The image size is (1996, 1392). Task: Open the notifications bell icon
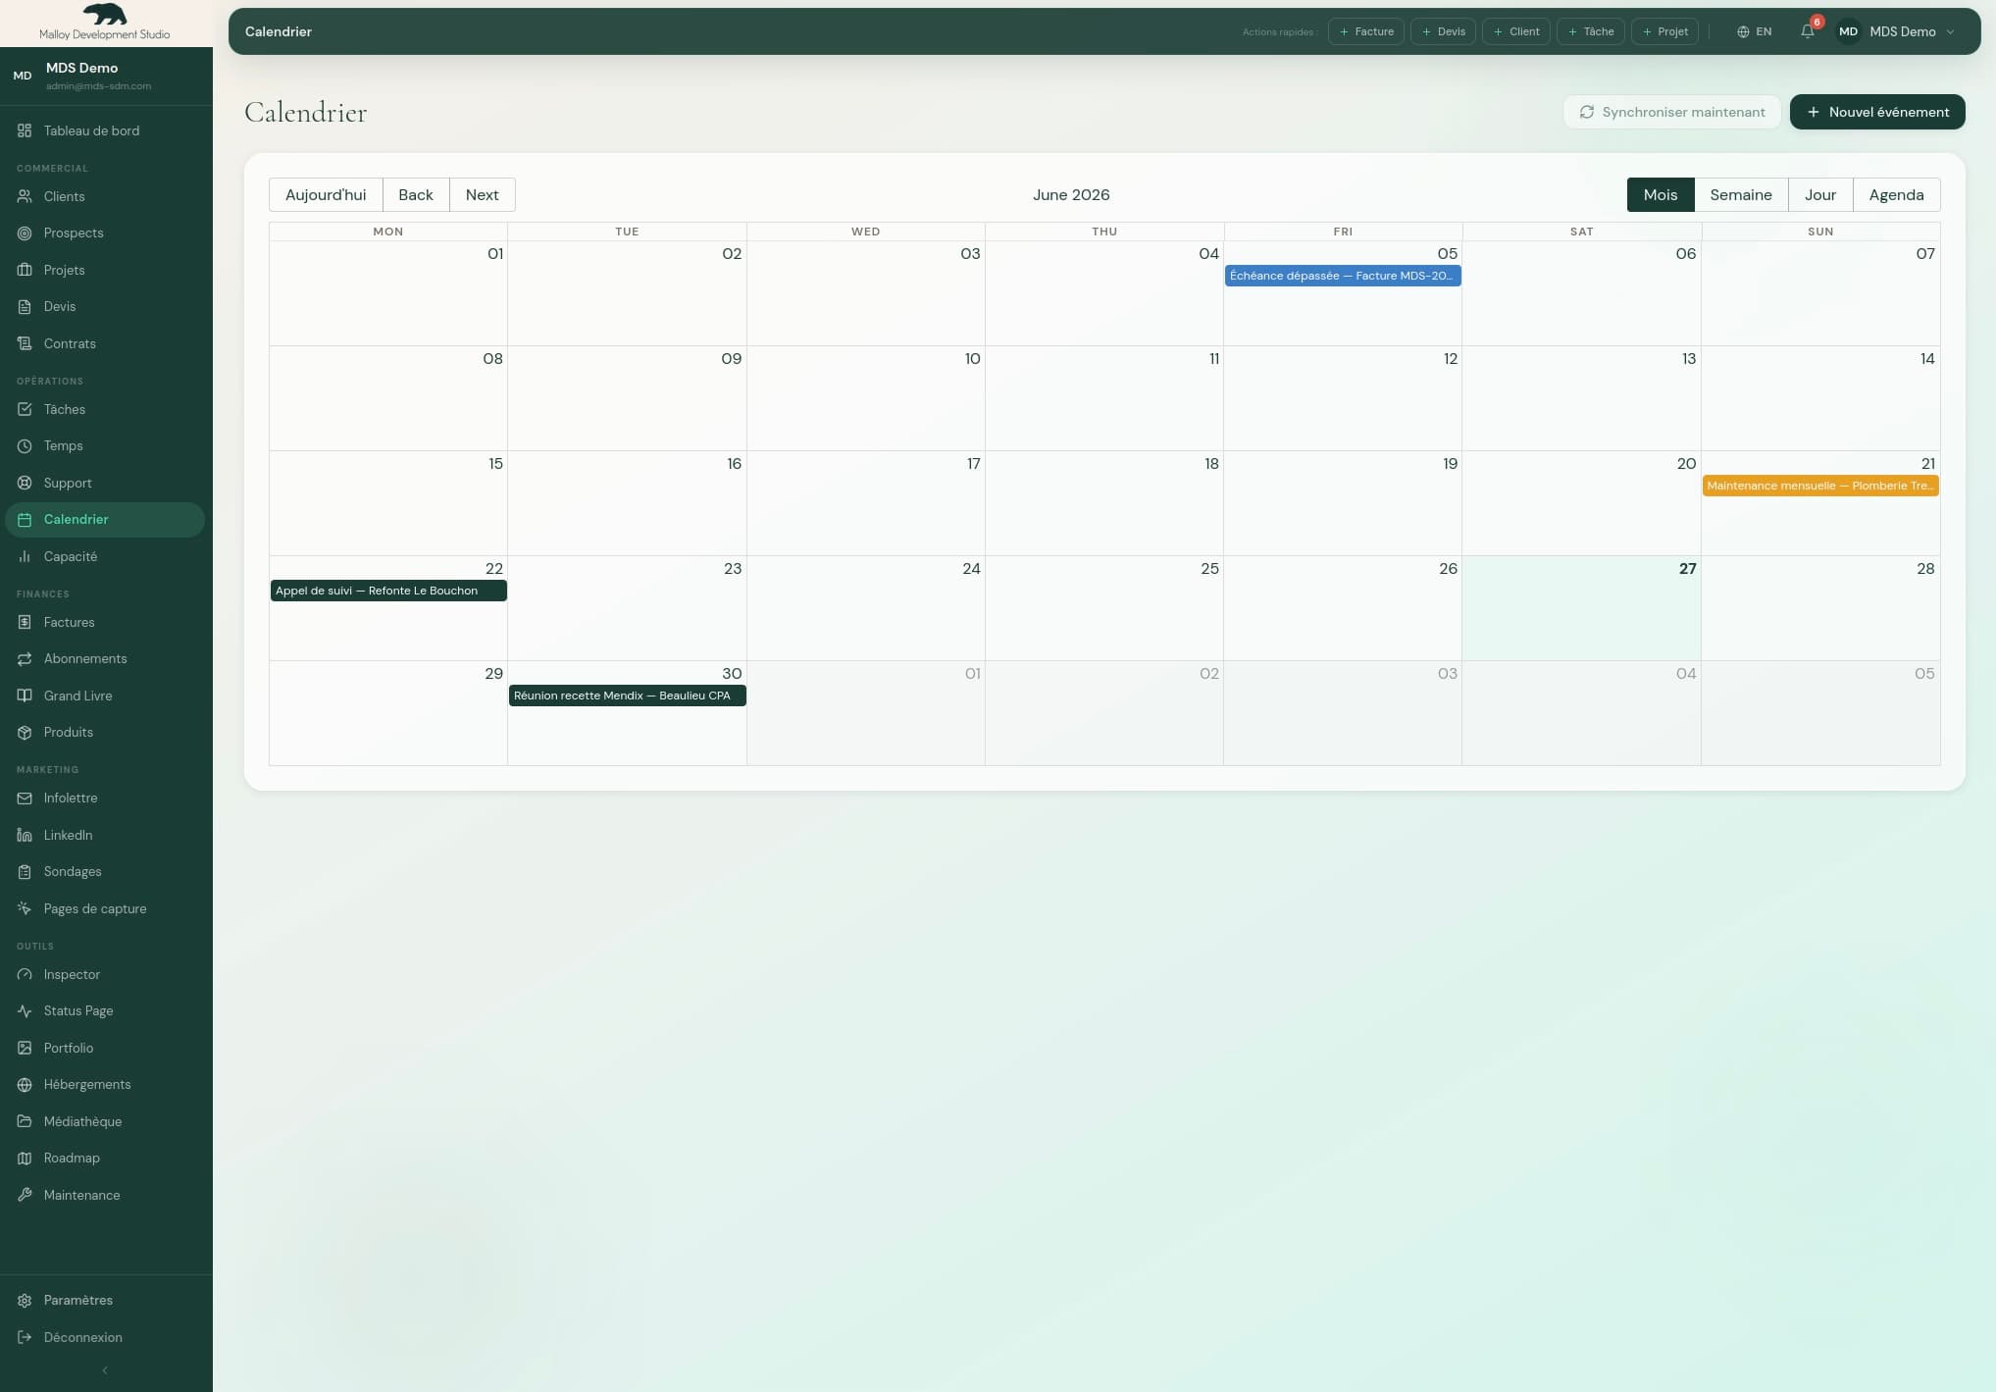click(x=1807, y=31)
